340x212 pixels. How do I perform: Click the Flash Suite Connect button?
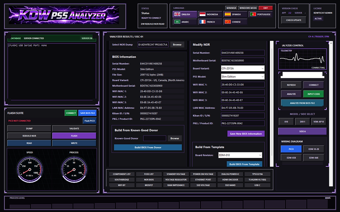point(71,113)
